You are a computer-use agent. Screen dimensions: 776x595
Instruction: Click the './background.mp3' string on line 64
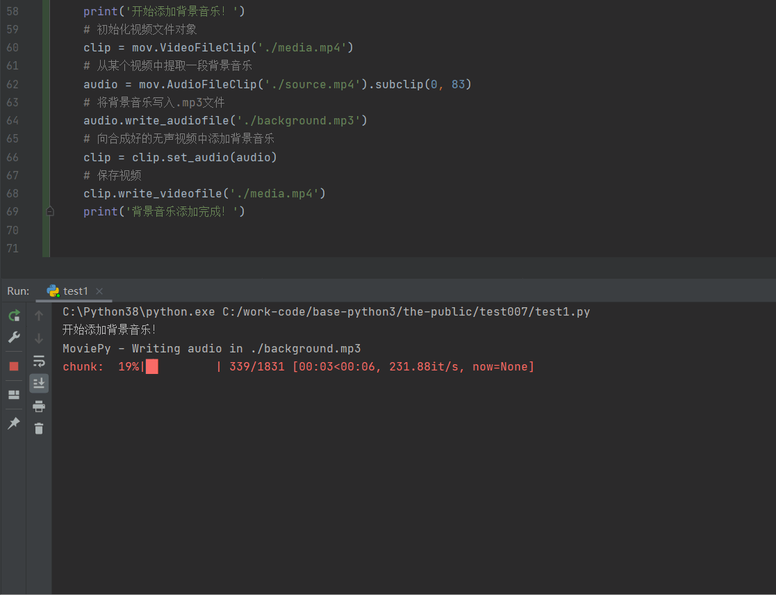point(299,120)
